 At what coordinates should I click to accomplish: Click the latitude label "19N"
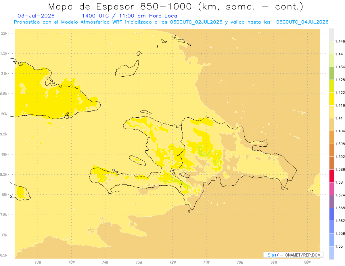pyautogui.click(x=4, y=154)
